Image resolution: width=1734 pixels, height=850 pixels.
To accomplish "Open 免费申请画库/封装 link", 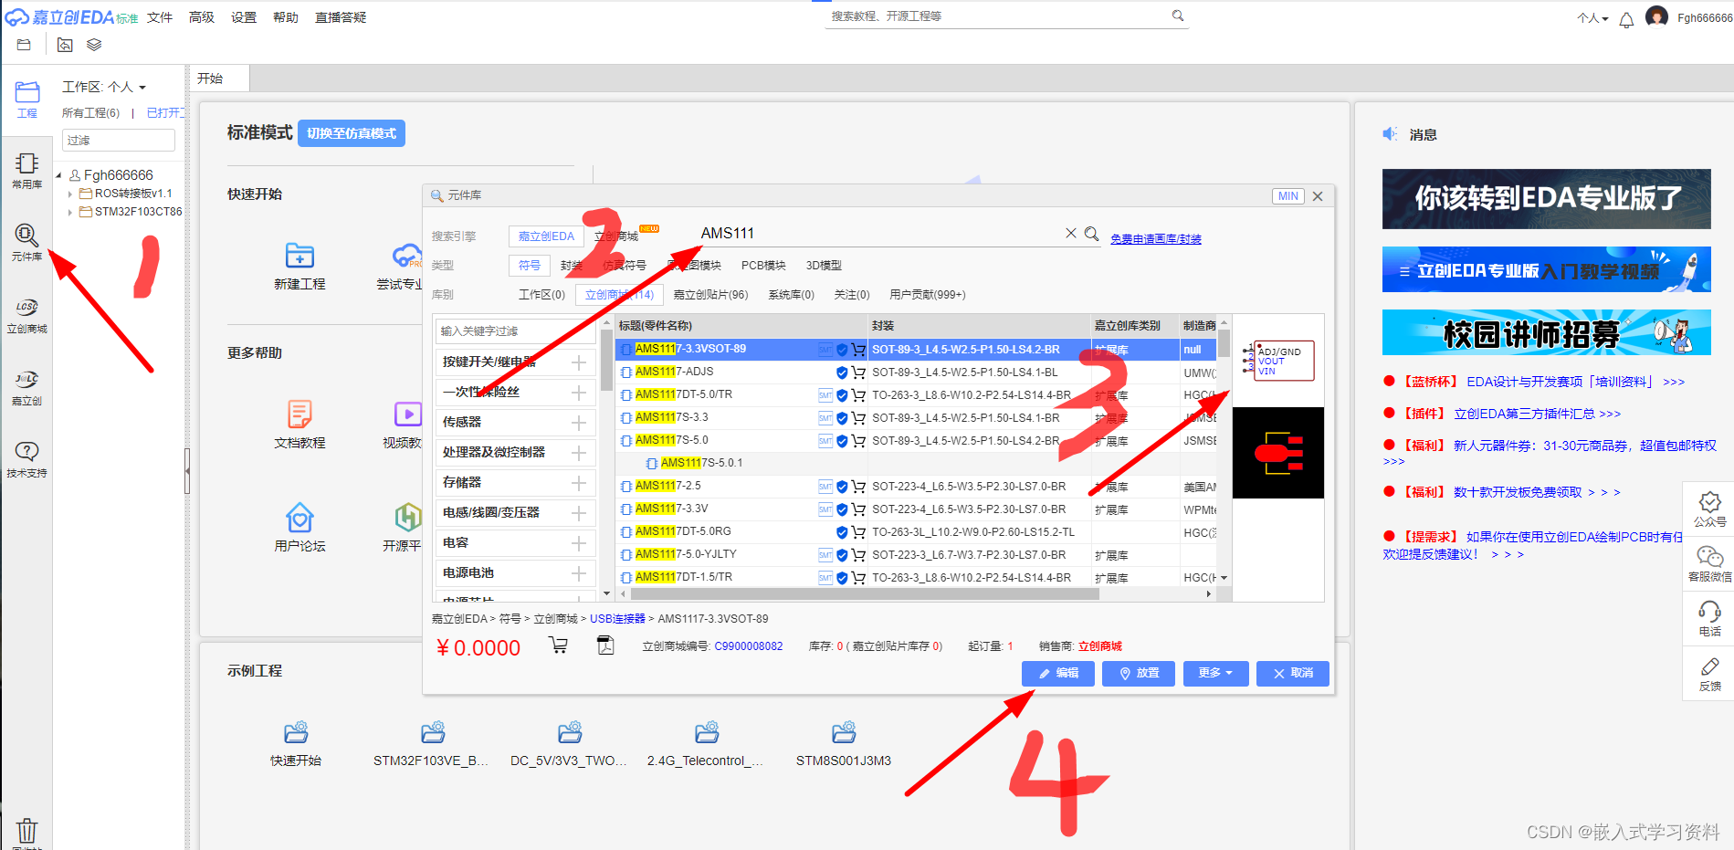I will click(x=1156, y=239).
